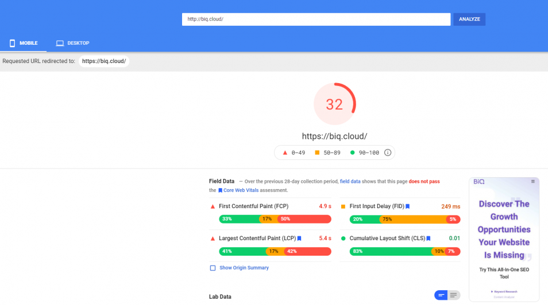Screen dimensions: 548x305
Task: Click the green circle next to Cumulative Layout Shift
Action: pyautogui.click(x=343, y=238)
